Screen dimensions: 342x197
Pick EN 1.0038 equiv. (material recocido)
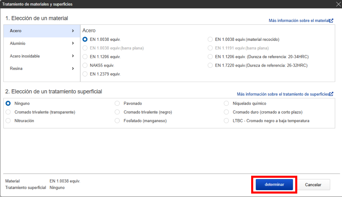[210, 39]
